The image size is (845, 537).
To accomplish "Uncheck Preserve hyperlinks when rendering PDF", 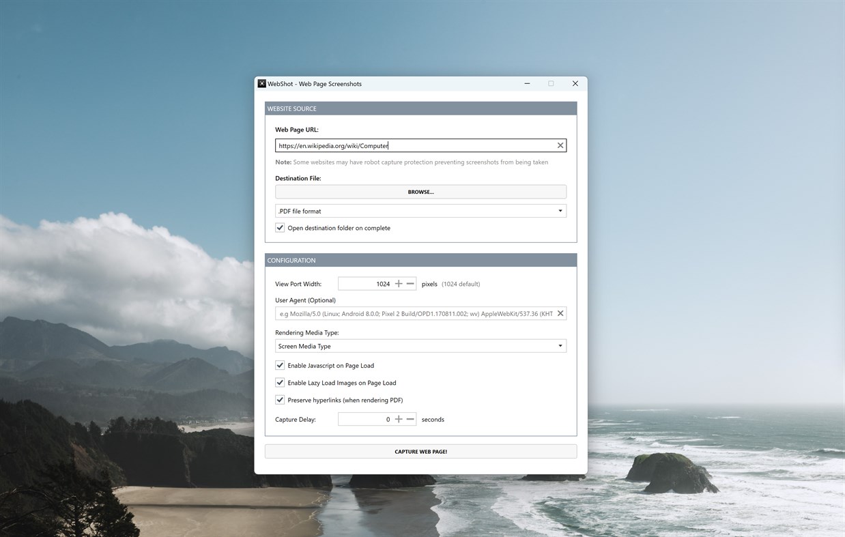I will [280, 399].
